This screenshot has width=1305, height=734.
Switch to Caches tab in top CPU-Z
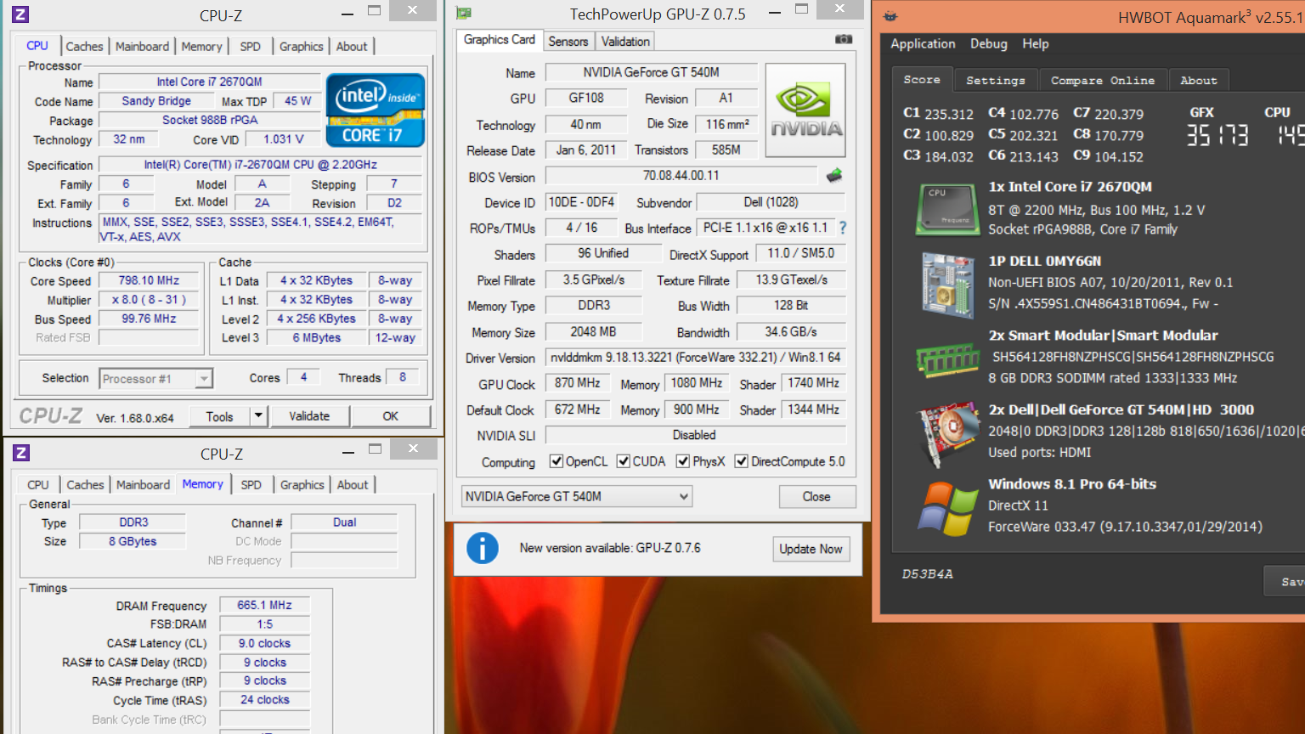tap(85, 47)
